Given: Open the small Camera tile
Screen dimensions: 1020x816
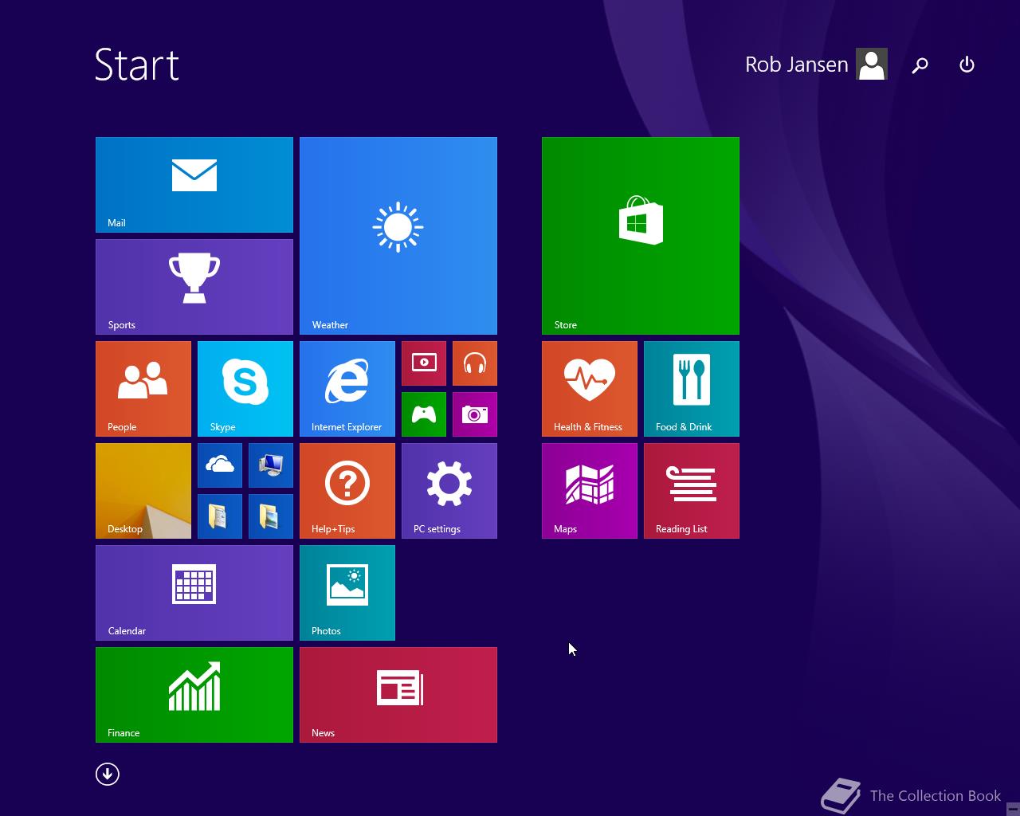Looking at the screenshot, I should tap(475, 414).
